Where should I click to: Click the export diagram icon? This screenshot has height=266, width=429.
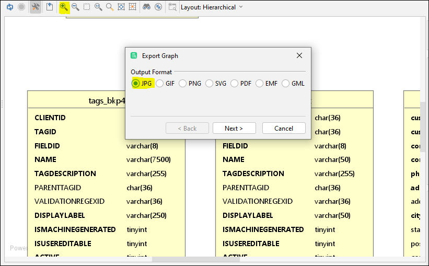[50, 7]
